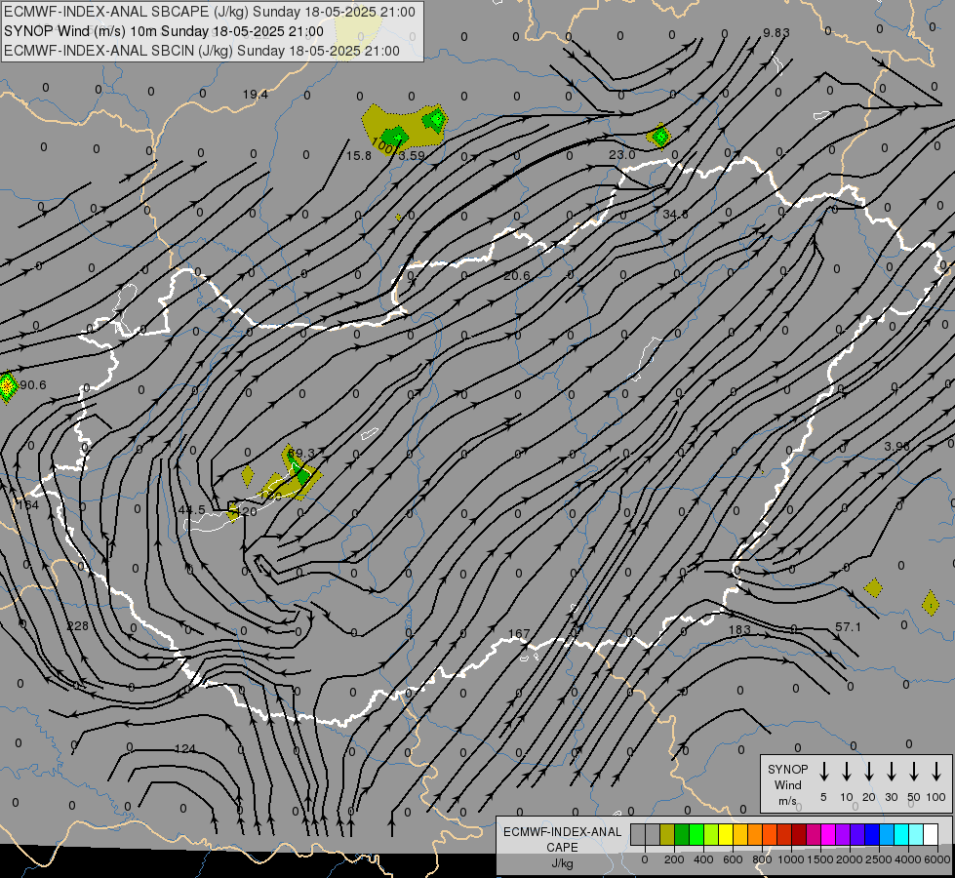The image size is (955, 878).
Task: Click map value 164 at left edge
Action: [28, 505]
